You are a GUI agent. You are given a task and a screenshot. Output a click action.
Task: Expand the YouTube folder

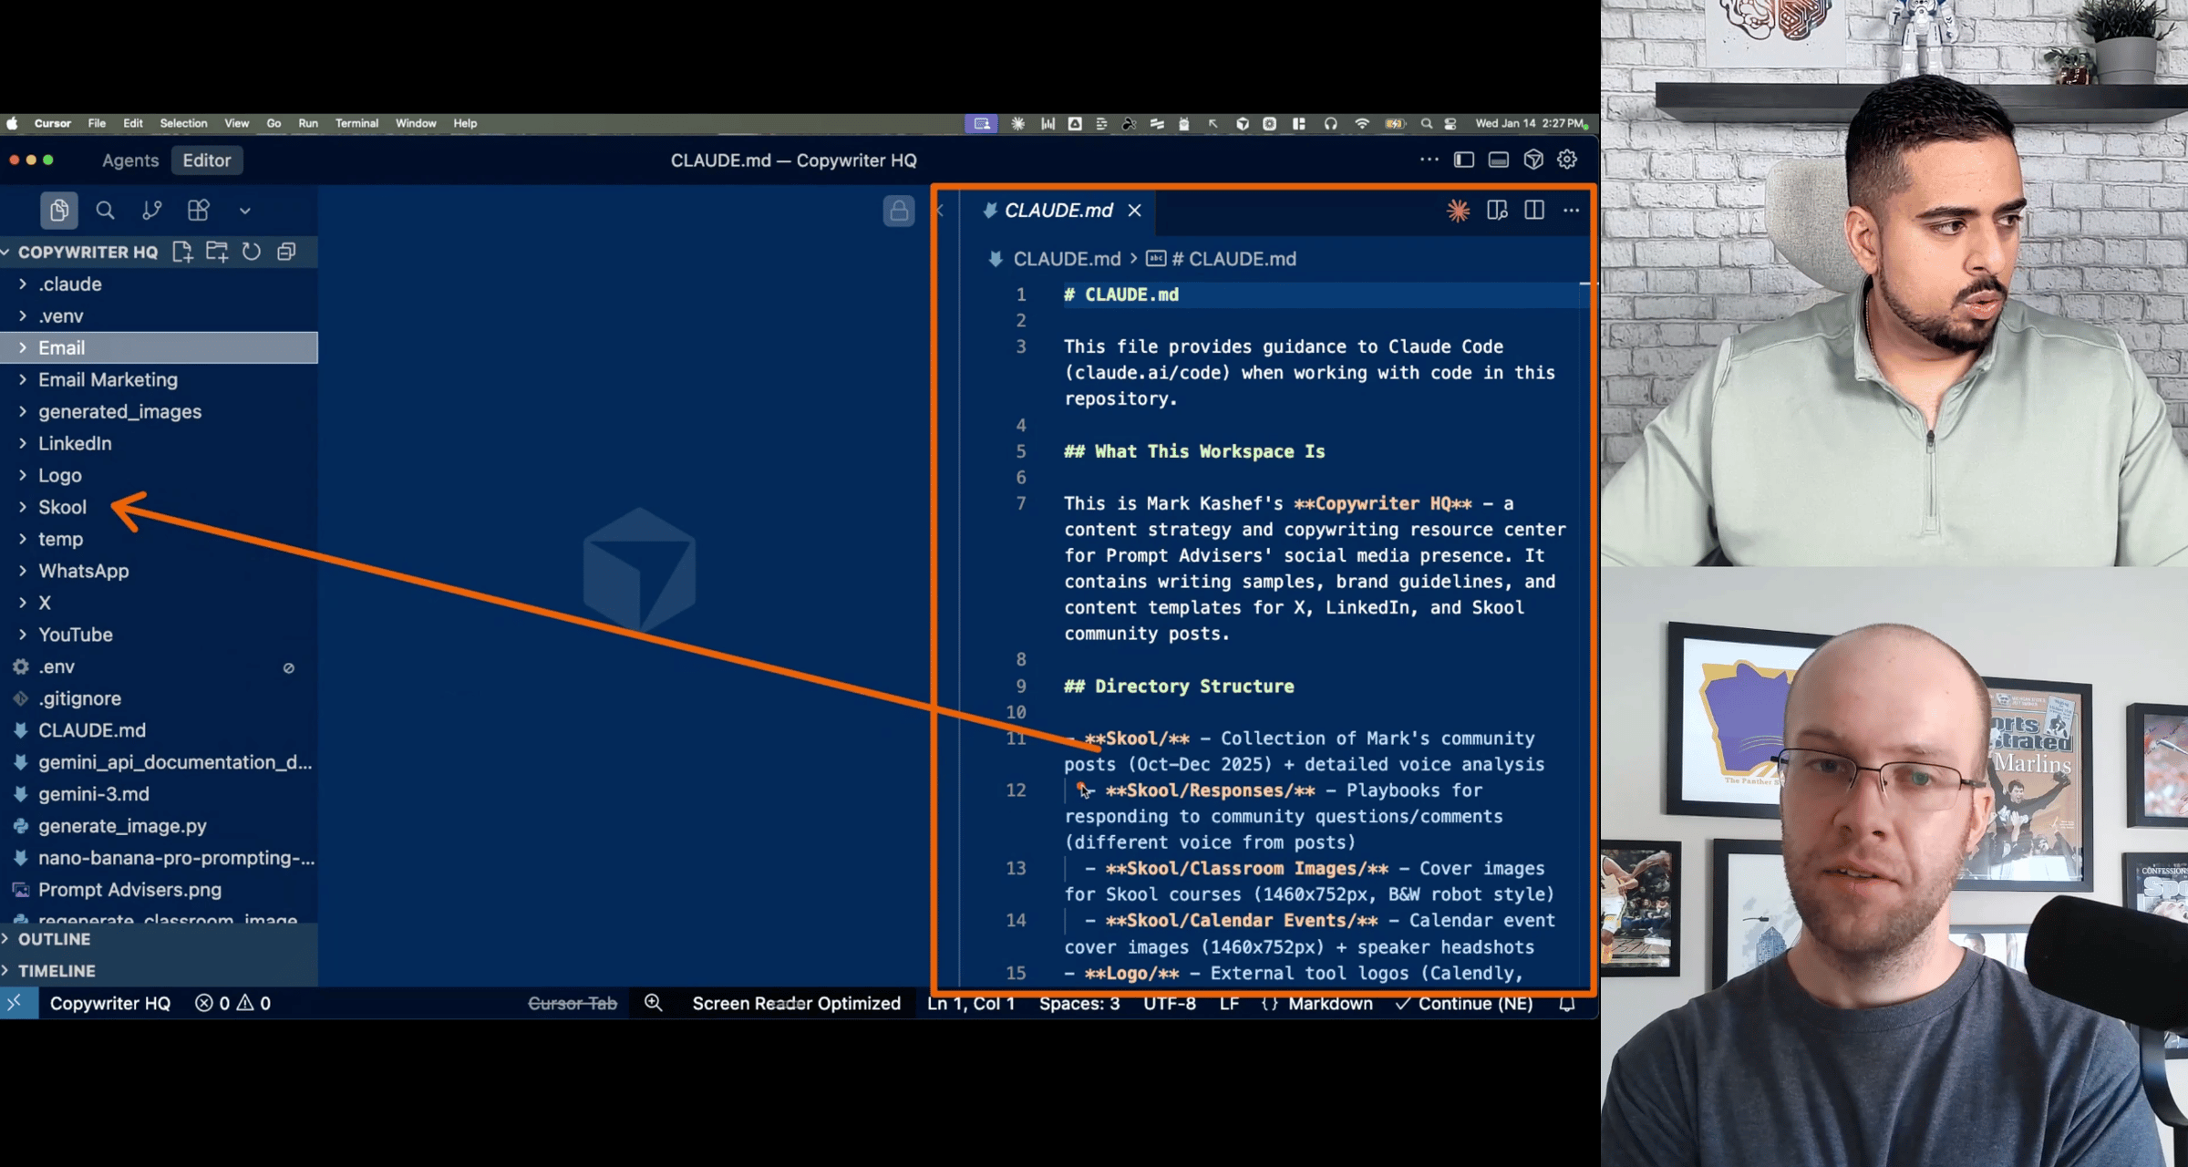(75, 635)
